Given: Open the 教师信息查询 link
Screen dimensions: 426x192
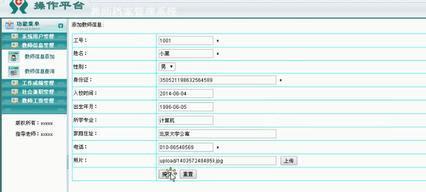Looking at the screenshot, I should click(x=40, y=71).
